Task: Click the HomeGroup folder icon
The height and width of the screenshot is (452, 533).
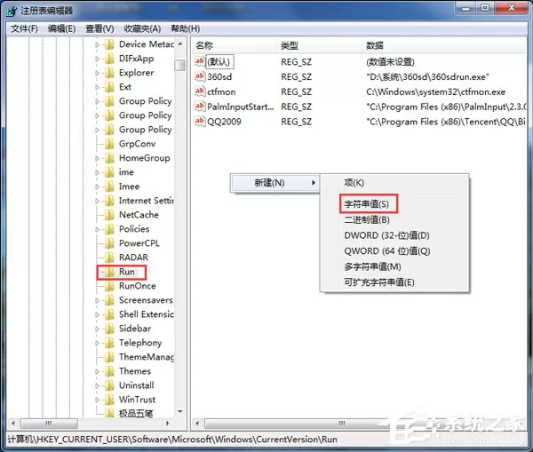Action: (109, 158)
